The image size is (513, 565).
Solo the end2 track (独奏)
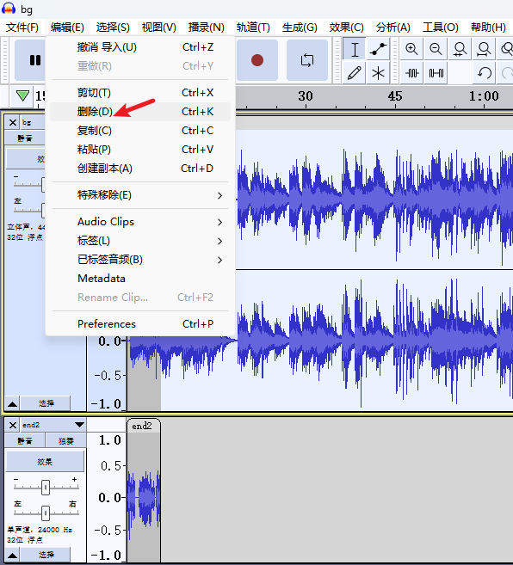[x=66, y=440]
